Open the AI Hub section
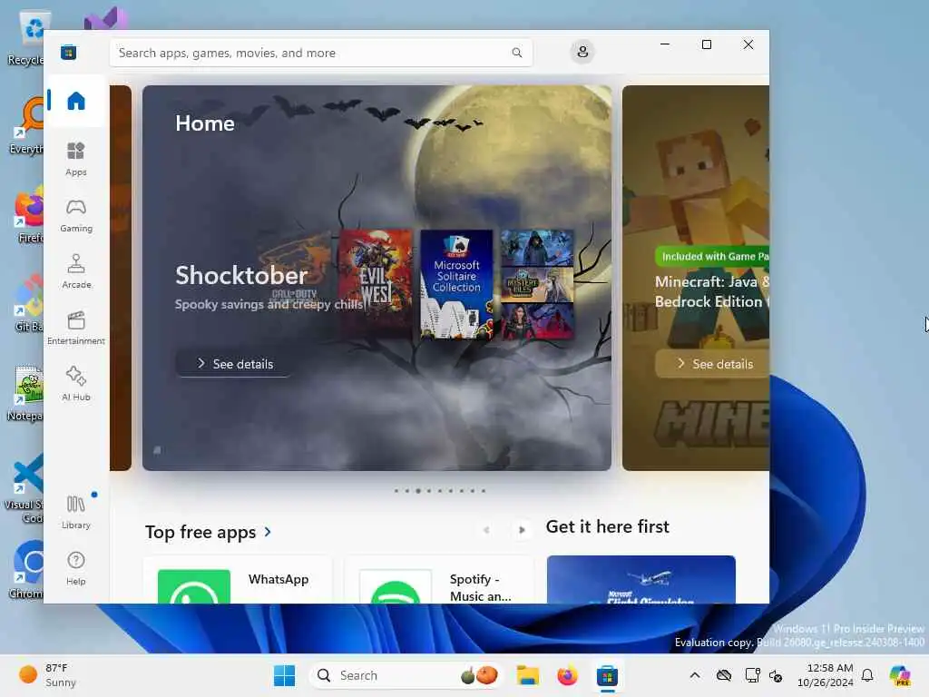This screenshot has width=929, height=697. coord(76,384)
